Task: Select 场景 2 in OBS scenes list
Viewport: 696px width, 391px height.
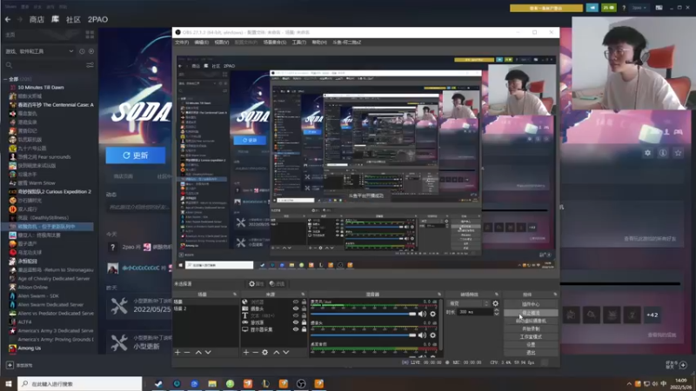Action: [x=180, y=308]
